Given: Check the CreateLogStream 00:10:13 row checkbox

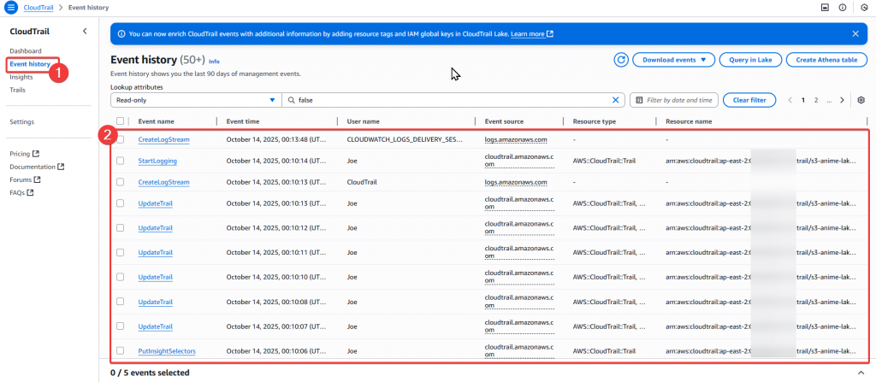Looking at the screenshot, I should [x=120, y=182].
